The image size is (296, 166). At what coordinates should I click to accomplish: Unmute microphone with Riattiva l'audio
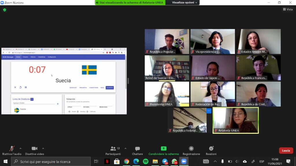12,149
